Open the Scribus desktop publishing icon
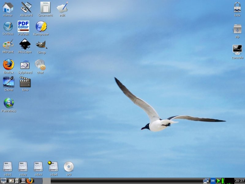Image resolution: width=245 pixels, height=184 pixels. [8, 27]
